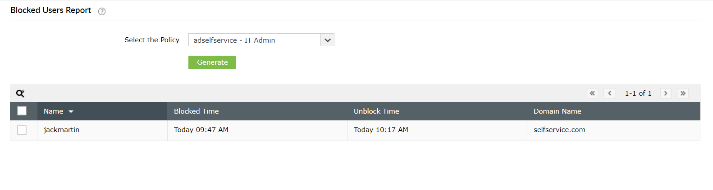Click the sort arrow next to Name

[71, 111]
